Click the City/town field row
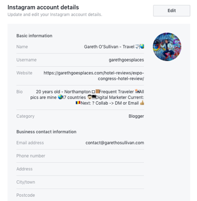197x201 pixels. (80, 182)
